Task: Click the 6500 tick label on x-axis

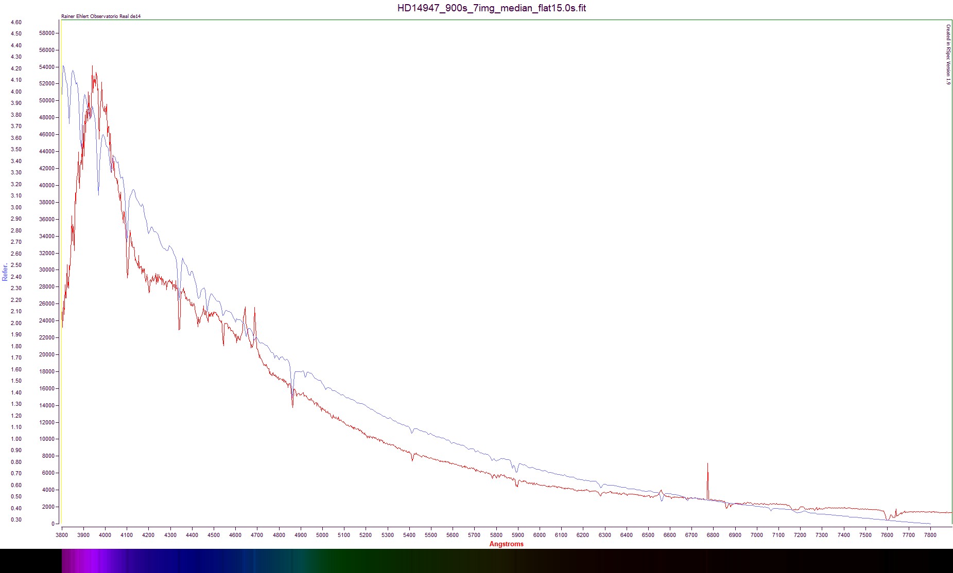Action: click(648, 535)
